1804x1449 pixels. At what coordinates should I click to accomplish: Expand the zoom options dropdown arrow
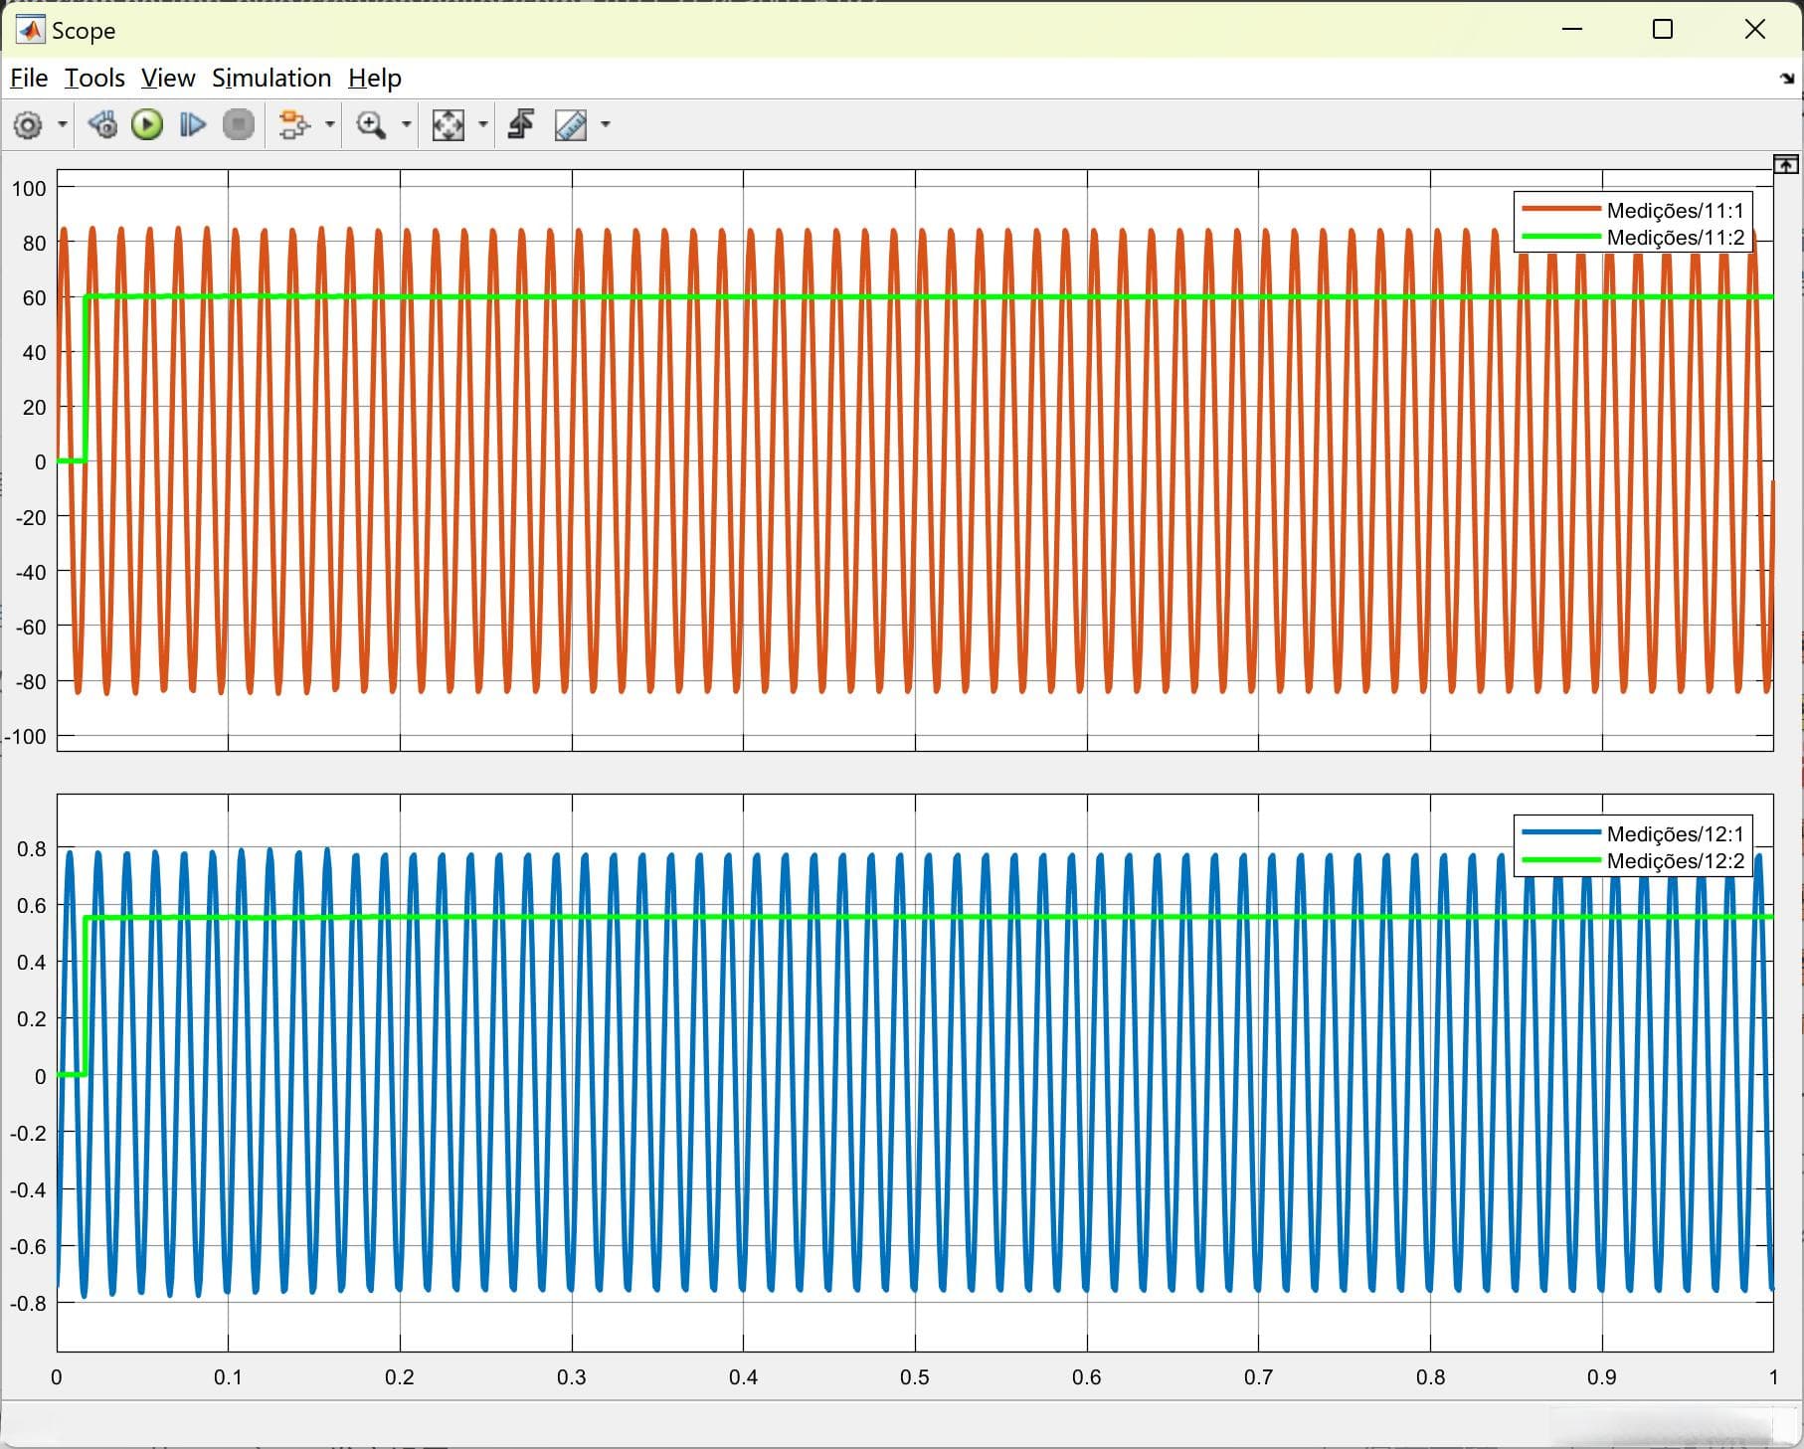[x=407, y=125]
